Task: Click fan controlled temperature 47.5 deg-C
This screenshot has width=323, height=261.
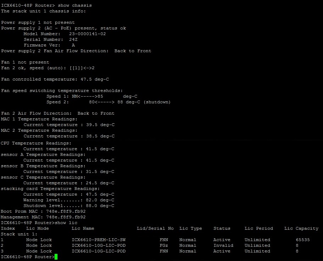Action: (55, 79)
